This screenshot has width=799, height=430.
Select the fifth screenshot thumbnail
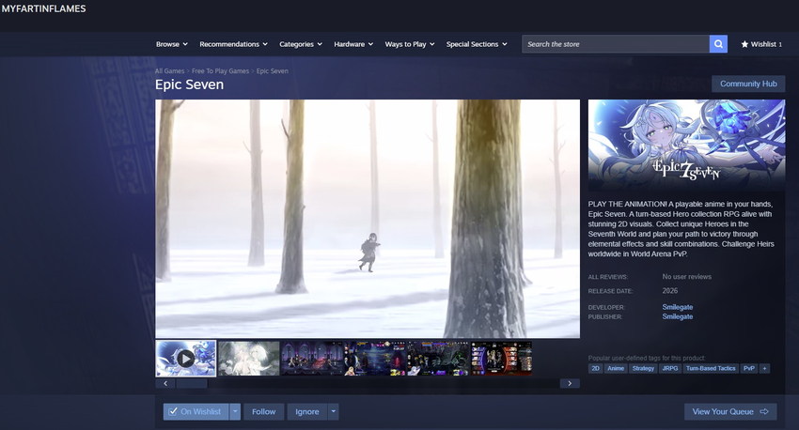coord(438,359)
